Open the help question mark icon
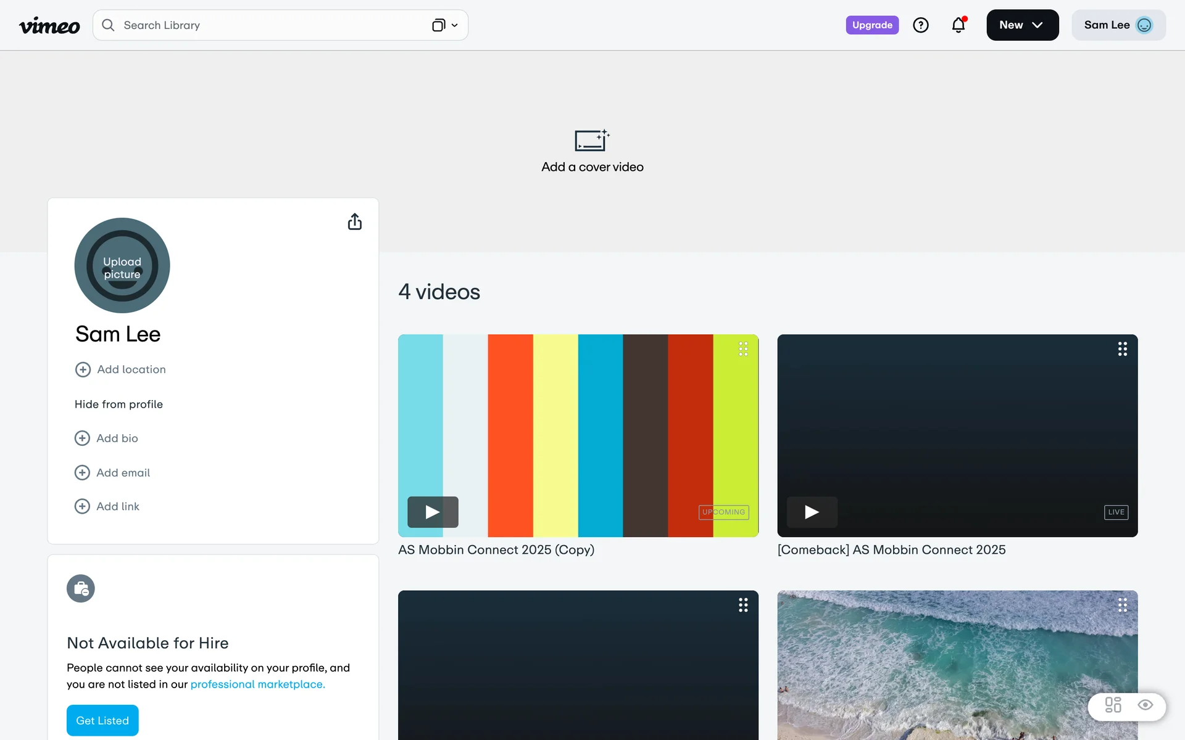The width and height of the screenshot is (1185, 740). pyautogui.click(x=920, y=25)
